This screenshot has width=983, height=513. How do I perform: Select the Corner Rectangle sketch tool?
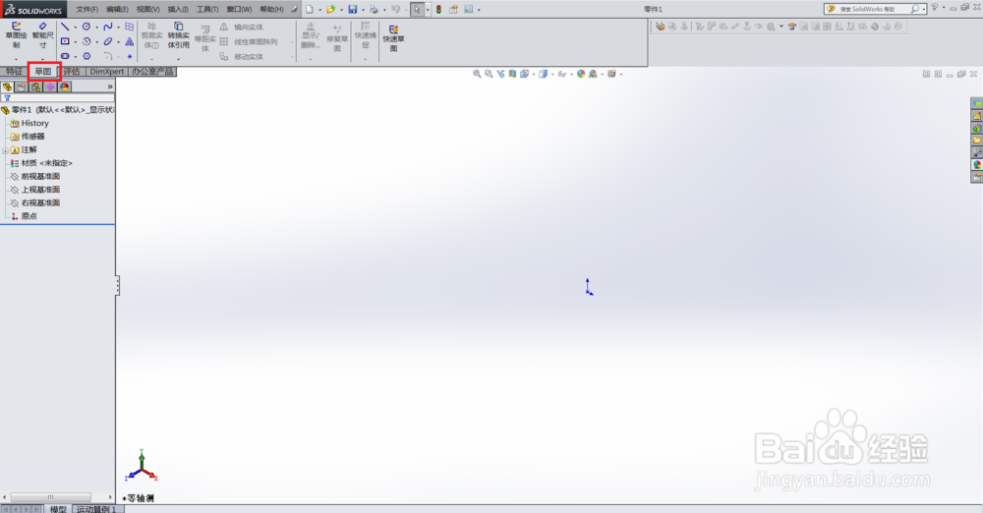pos(65,41)
